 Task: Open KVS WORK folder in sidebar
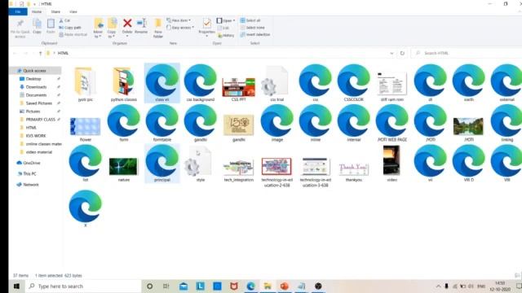[36, 136]
